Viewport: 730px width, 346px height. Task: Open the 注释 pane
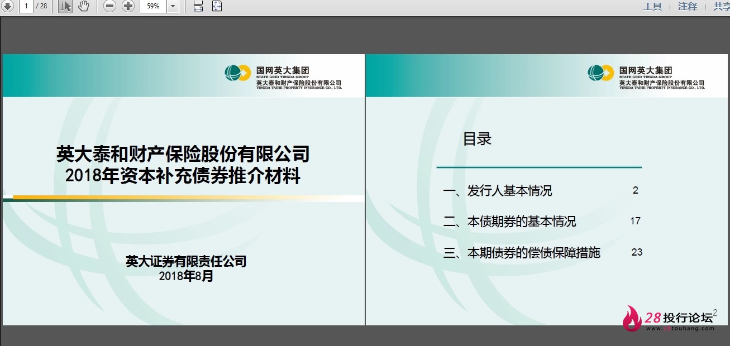[688, 6]
